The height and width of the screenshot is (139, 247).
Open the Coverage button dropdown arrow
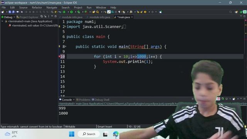[82, 12]
